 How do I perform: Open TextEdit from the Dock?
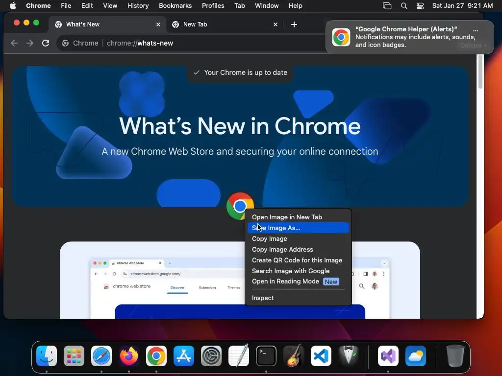[x=239, y=356]
